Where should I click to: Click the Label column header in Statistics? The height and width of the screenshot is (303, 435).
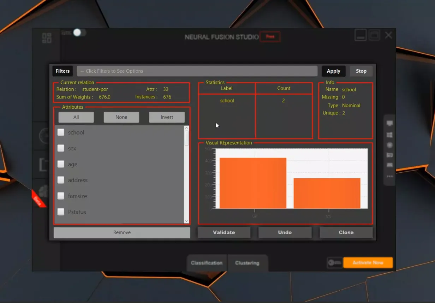tap(227, 88)
